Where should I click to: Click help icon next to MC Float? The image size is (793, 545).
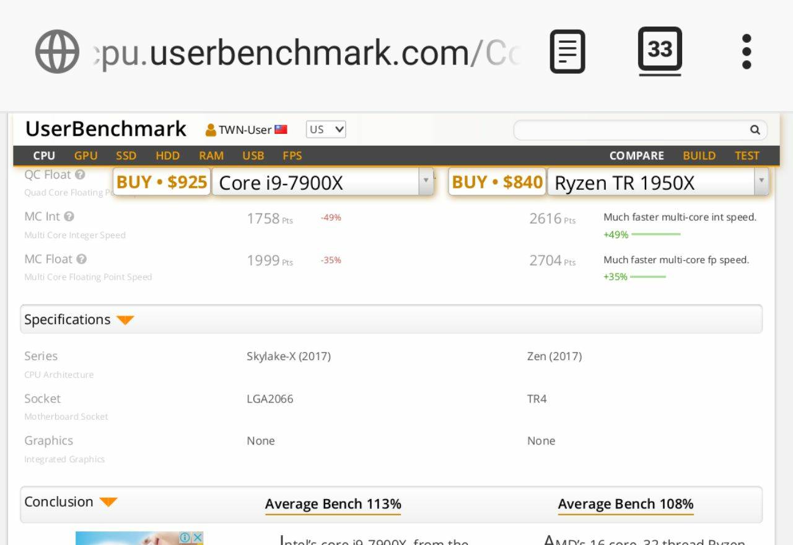coord(81,259)
